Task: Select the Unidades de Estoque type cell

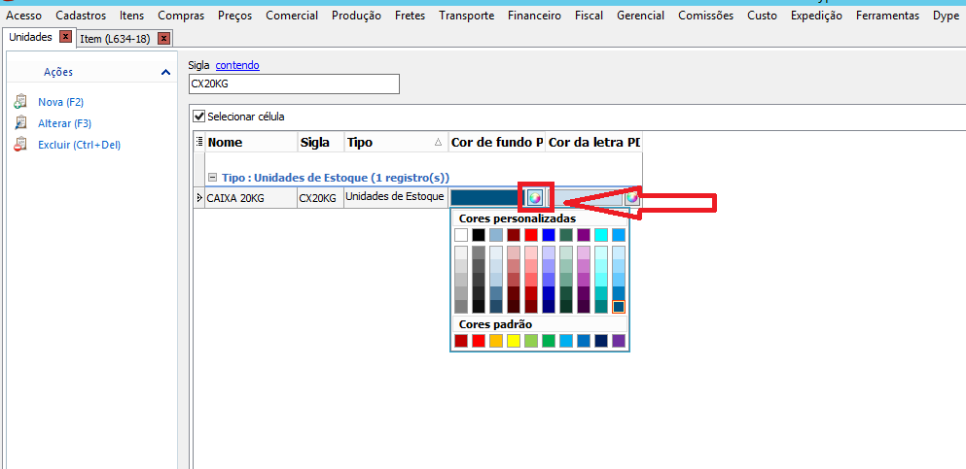Action: click(x=396, y=198)
